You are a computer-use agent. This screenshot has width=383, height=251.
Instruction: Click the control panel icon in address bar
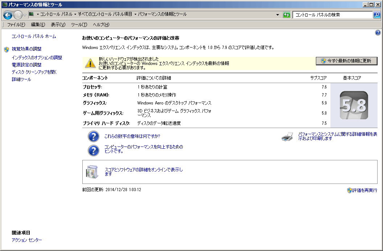pyautogui.click(x=31, y=14)
